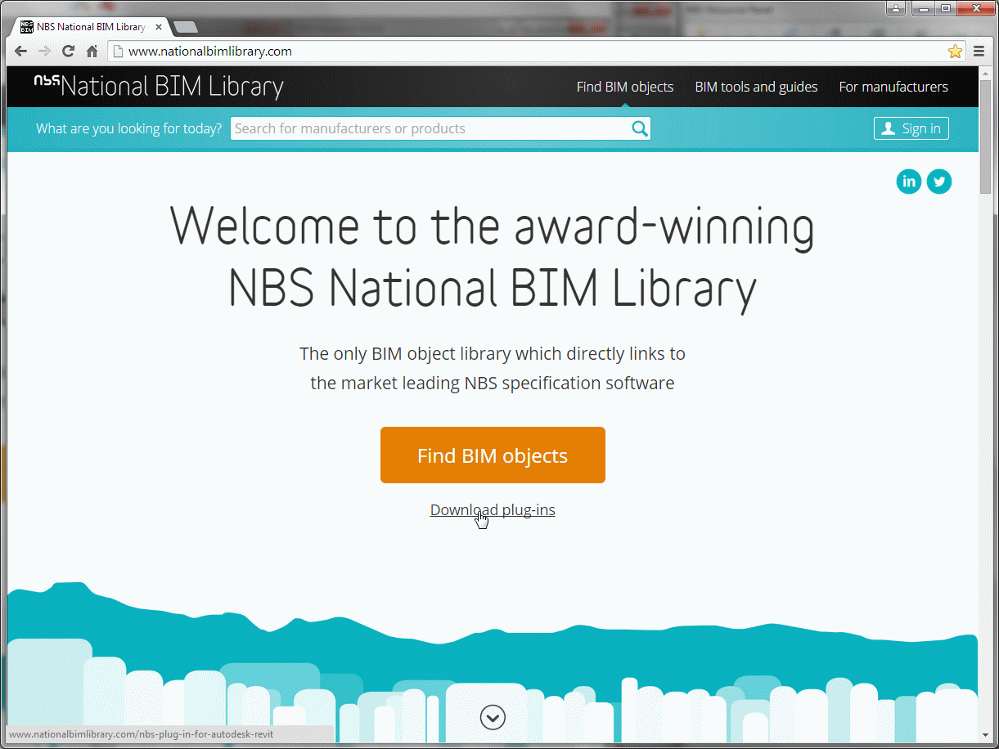Click the search magnifier icon

click(640, 128)
